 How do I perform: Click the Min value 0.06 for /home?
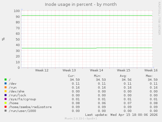coord(102,103)
